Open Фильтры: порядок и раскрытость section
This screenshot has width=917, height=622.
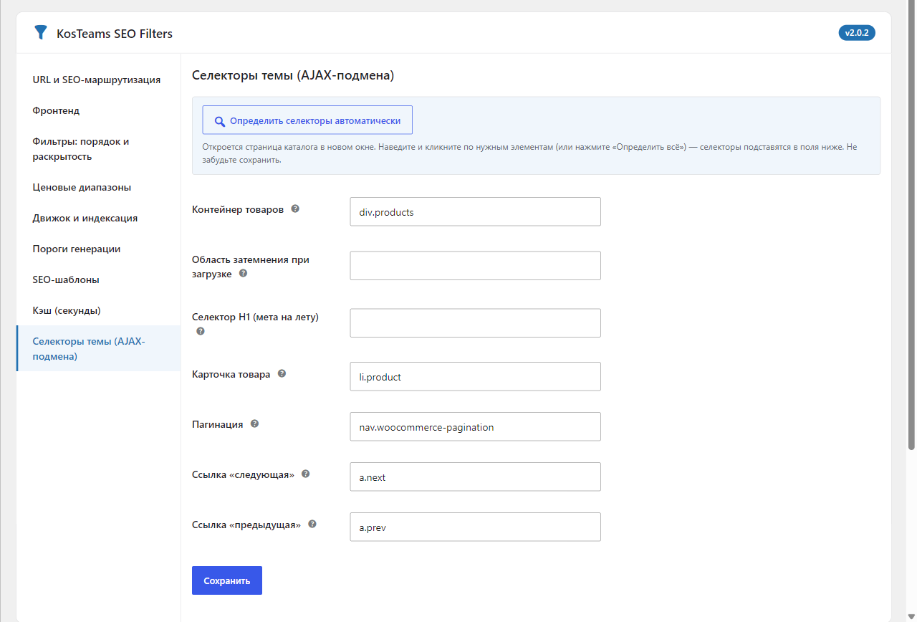coord(99,149)
